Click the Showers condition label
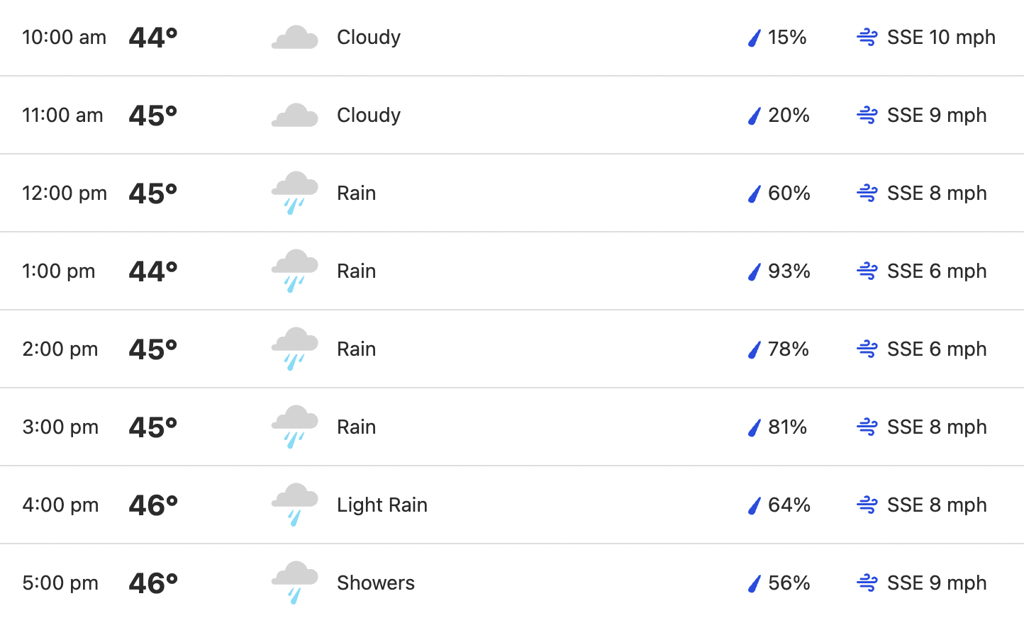Image resolution: width=1024 pixels, height=618 pixels. click(x=376, y=583)
